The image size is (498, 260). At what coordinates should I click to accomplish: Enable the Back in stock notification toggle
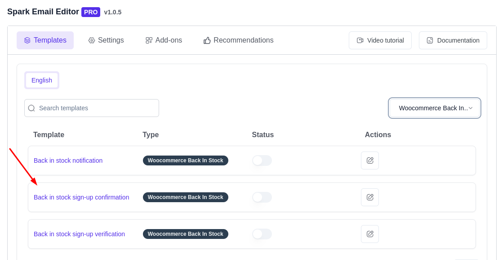pos(262,160)
